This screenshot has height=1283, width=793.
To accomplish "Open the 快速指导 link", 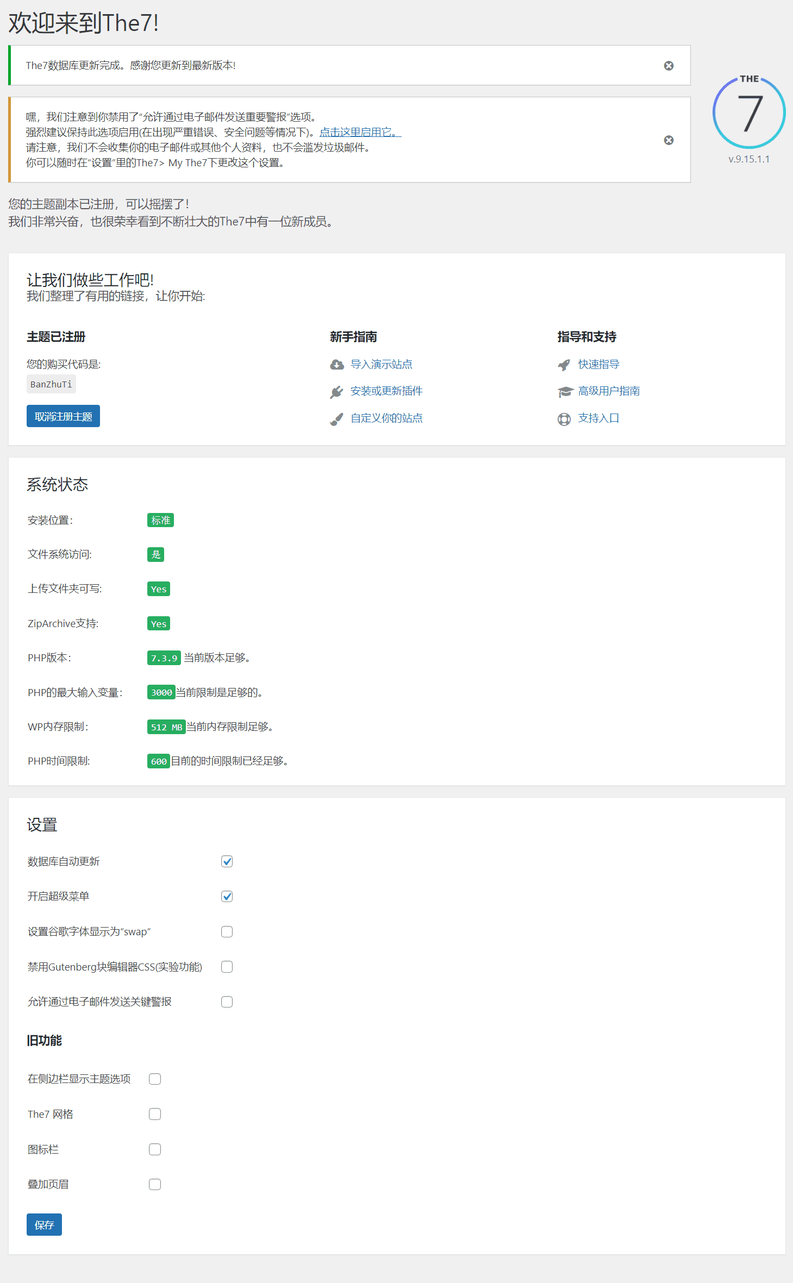I will click(599, 364).
